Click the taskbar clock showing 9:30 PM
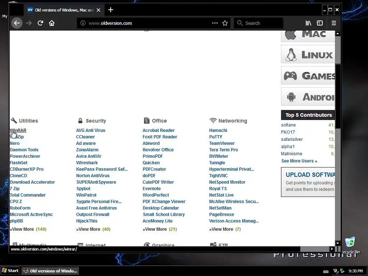Viewport: 368px width, 276px height. pyautogui.click(x=355, y=271)
